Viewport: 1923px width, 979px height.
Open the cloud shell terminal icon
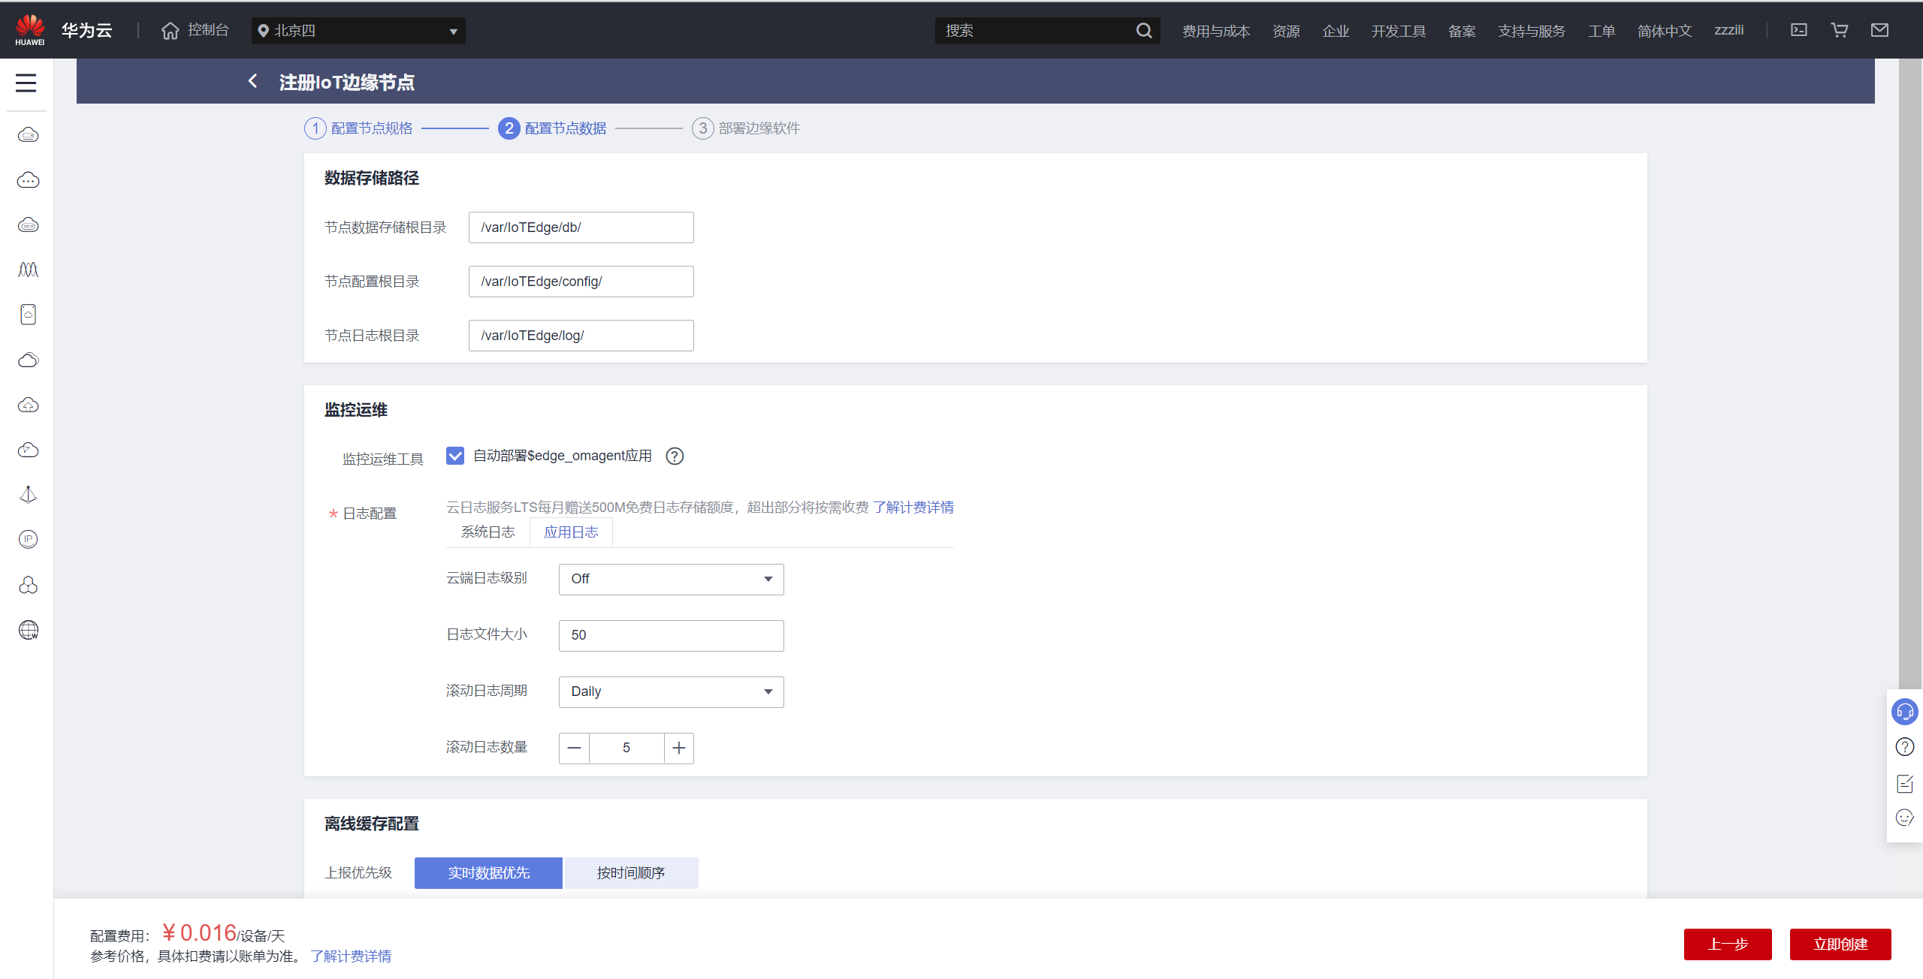coord(1799,30)
